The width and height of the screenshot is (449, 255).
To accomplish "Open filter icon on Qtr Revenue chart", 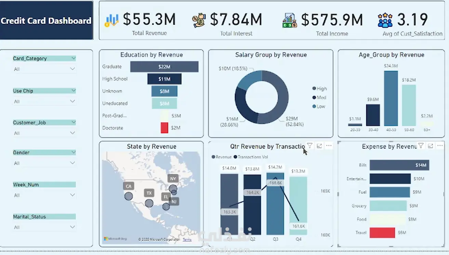I will (x=309, y=146).
